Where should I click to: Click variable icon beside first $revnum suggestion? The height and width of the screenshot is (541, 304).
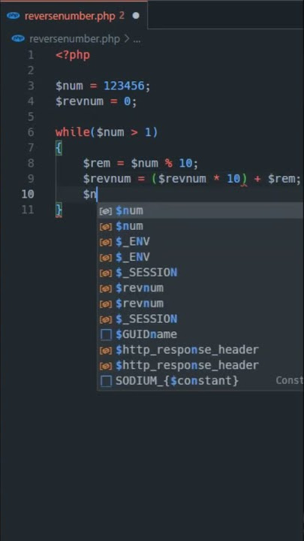106,288
